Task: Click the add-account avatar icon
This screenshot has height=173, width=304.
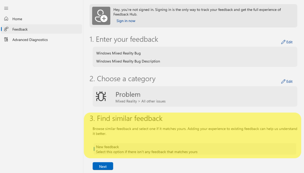Action: click(x=101, y=16)
